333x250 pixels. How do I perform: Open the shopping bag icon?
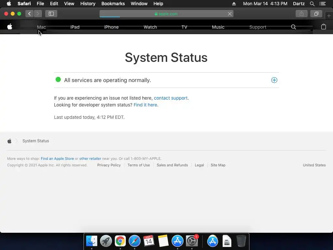click(323, 27)
